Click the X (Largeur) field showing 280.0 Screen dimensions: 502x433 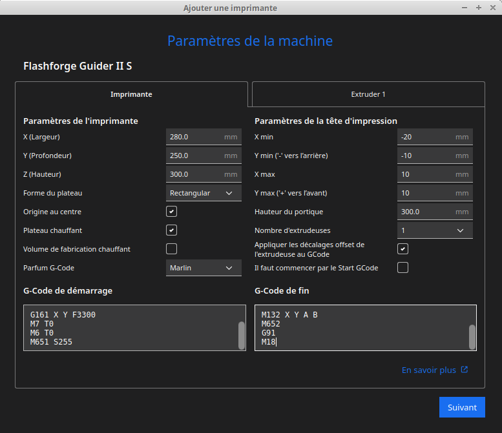204,137
